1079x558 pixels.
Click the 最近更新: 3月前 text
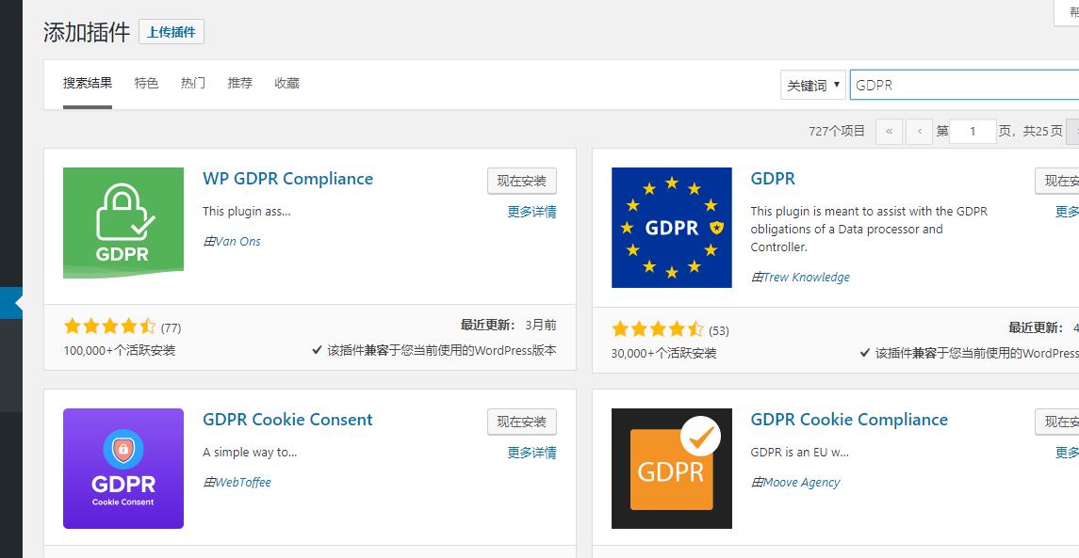click(x=509, y=325)
